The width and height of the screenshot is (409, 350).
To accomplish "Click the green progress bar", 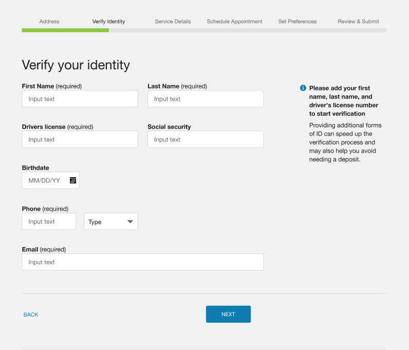I will coord(65,30).
